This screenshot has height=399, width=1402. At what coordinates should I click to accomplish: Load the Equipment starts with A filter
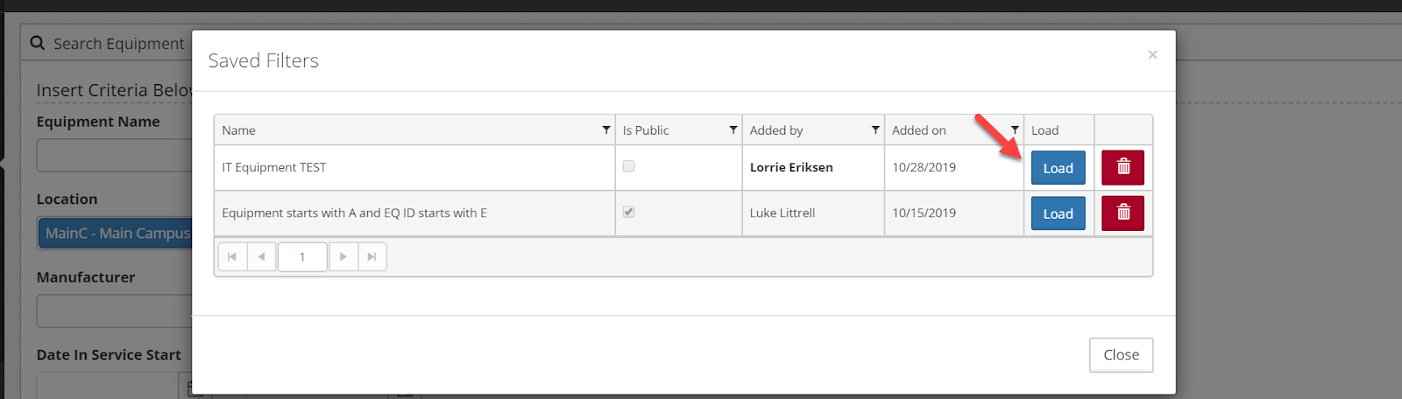tap(1058, 213)
